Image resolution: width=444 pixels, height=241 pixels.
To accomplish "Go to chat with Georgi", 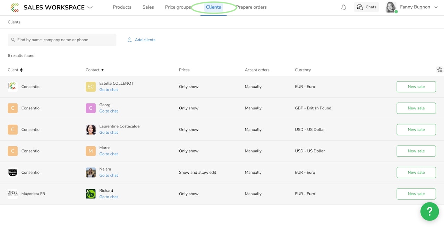I will click(109, 111).
